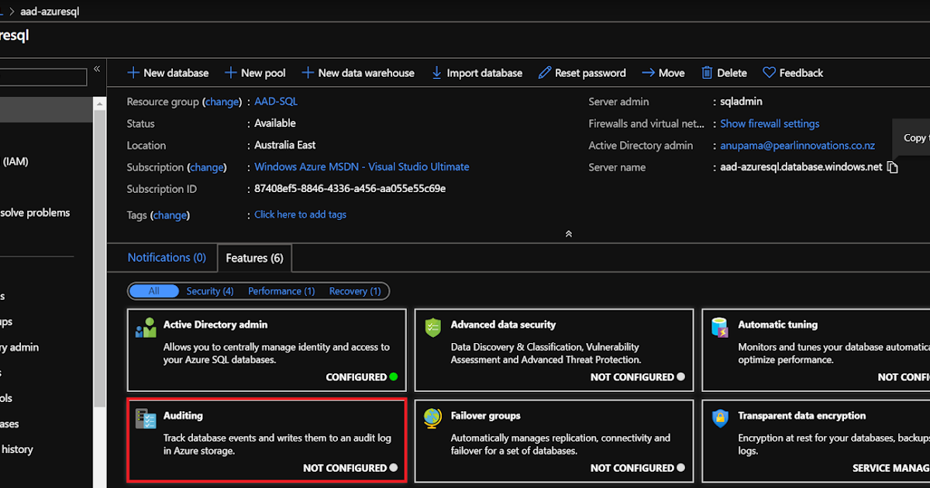The height and width of the screenshot is (488, 930).
Task: Copy server name with the copy icon
Action: click(893, 167)
